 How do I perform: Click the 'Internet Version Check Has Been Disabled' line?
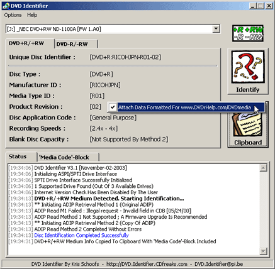pos(96,192)
